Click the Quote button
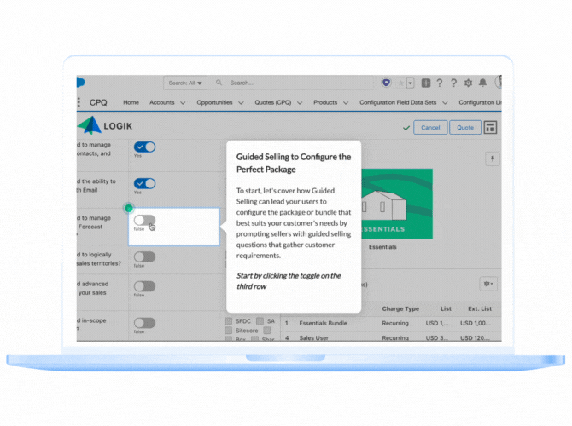Viewport: 572px width, 426px height. (465, 128)
